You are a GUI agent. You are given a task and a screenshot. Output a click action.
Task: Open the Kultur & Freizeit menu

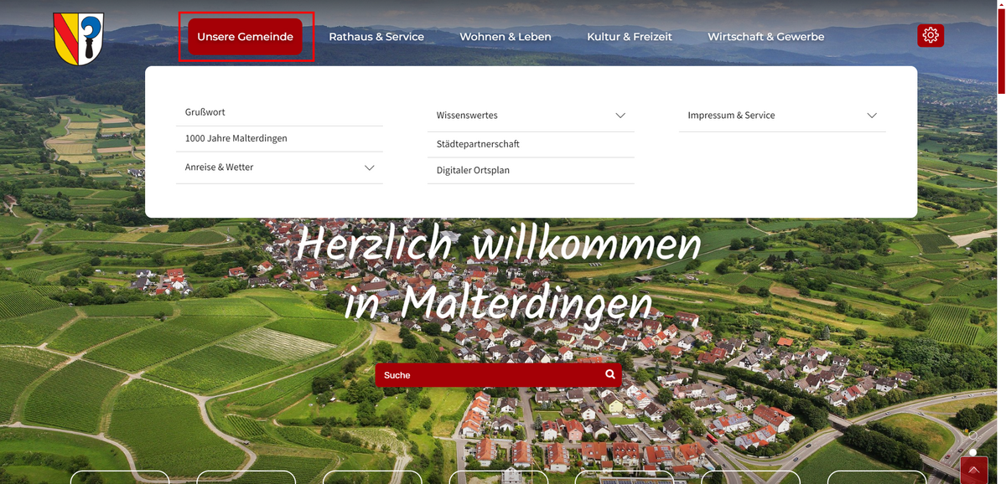[630, 37]
